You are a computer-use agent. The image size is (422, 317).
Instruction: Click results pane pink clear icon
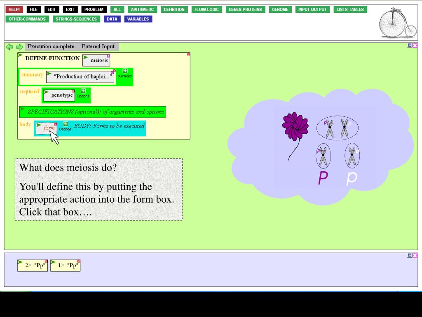[x=415, y=255]
